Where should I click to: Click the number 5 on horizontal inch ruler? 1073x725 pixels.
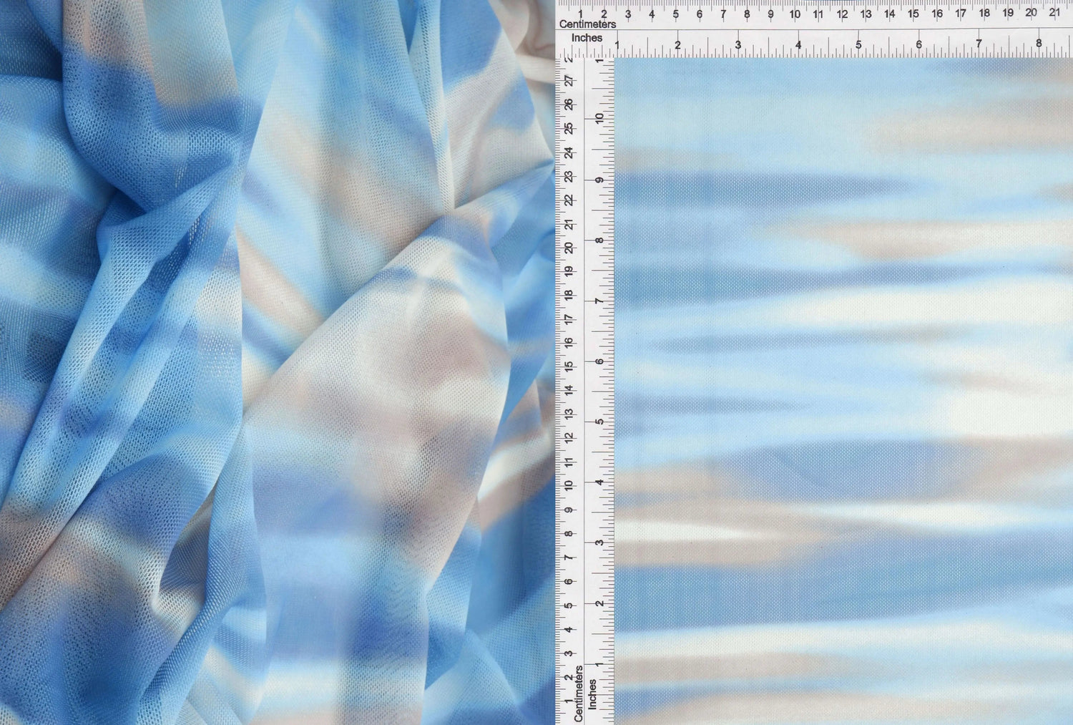coord(857,43)
